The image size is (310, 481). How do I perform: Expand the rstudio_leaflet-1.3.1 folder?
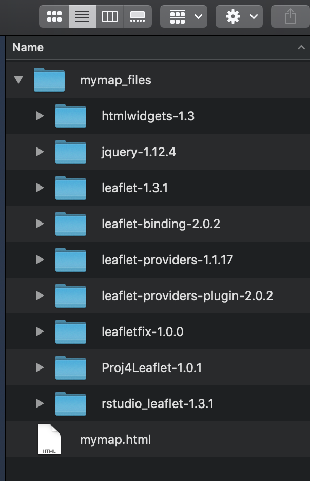(x=40, y=403)
